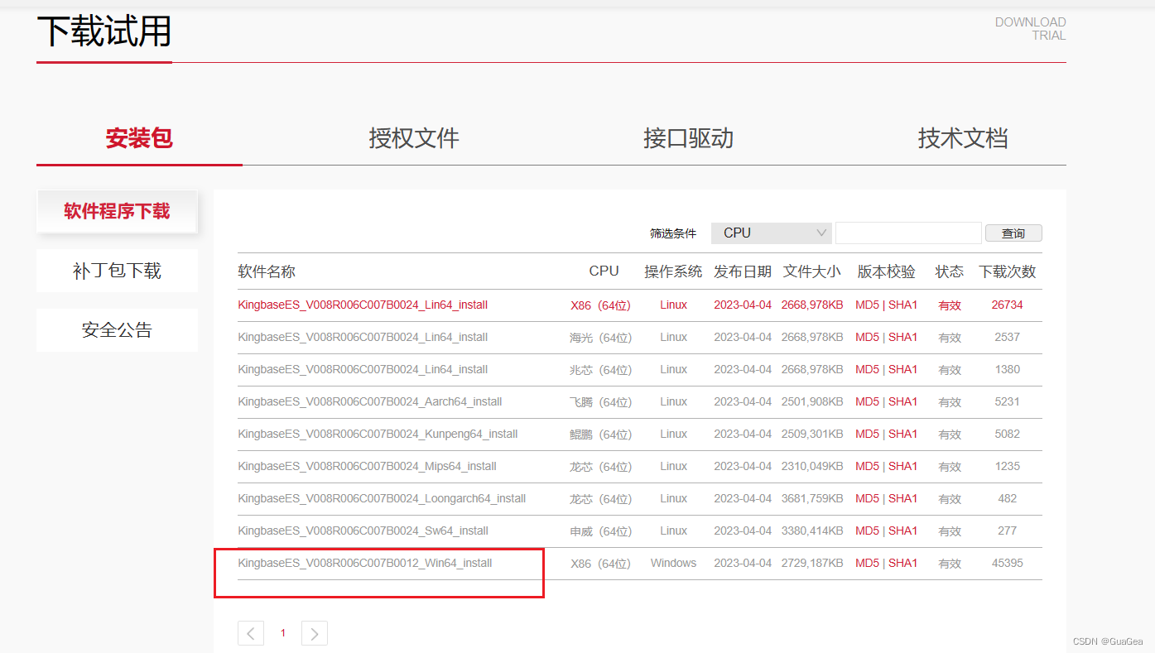Open MD5 for X86 Linux row

(x=867, y=305)
